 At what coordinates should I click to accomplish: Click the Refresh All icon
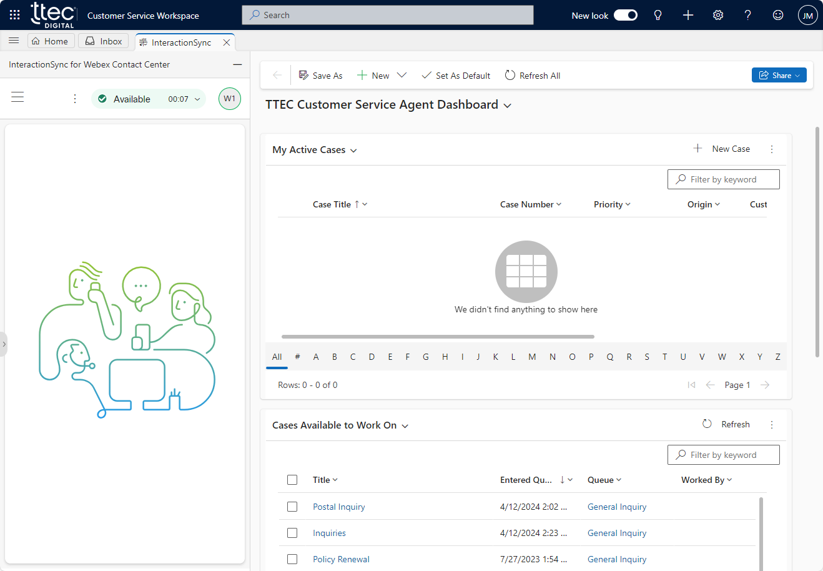[x=510, y=76]
